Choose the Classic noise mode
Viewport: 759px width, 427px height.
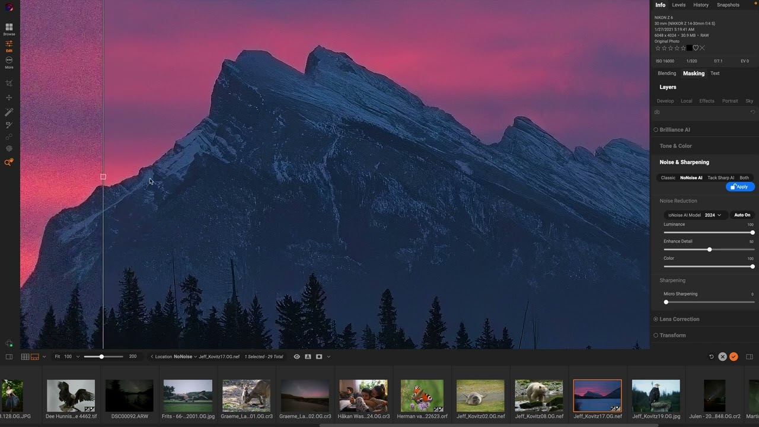click(668, 178)
